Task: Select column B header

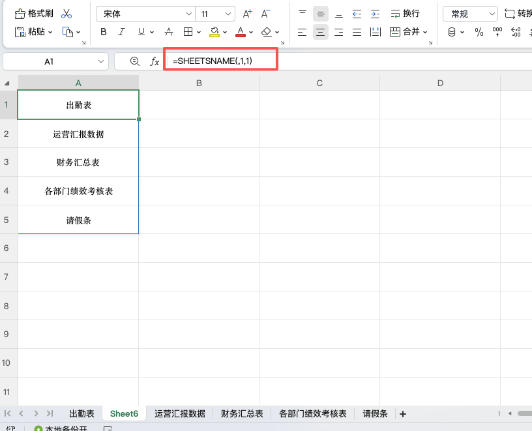Action: pos(199,83)
